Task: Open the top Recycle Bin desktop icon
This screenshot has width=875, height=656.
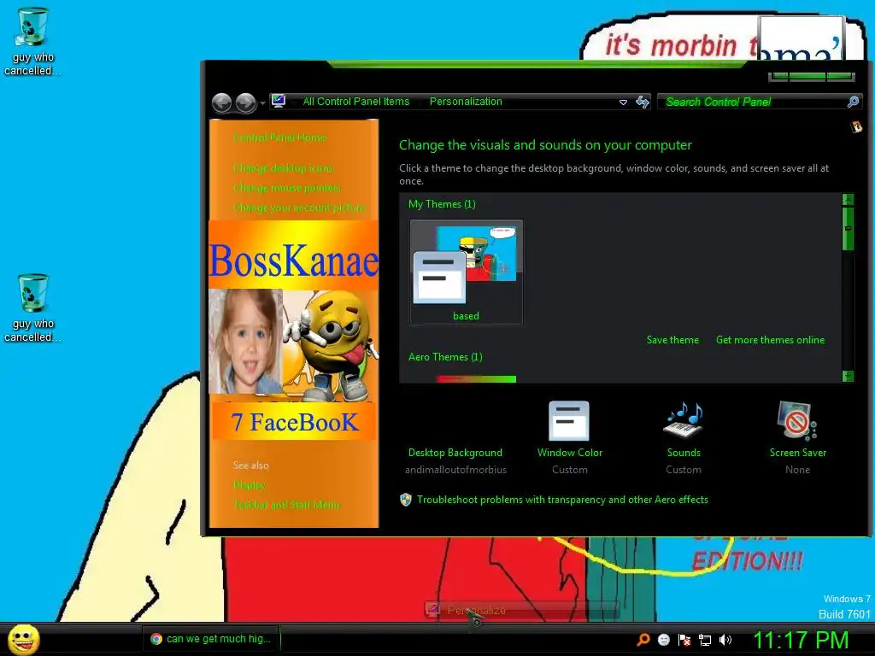Action: 32,42
